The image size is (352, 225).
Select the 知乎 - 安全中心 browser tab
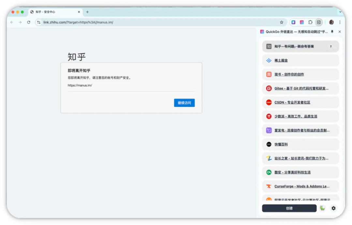coord(55,12)
